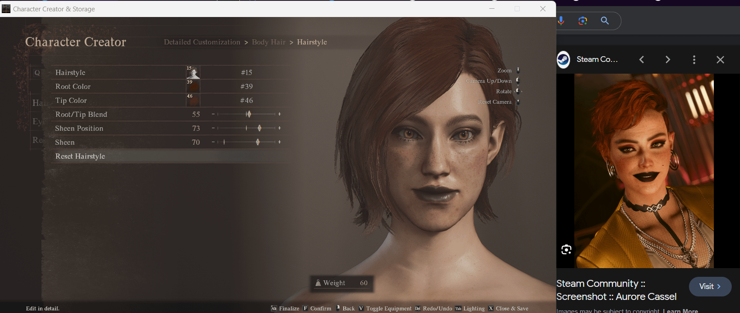Screen dimensions: 740x313
Task: Go to Body Hair breadcrumb
Action: [269, 42]
